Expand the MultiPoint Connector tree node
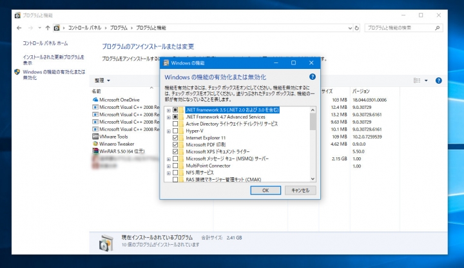The height and width of the screenshot is (268, 464). [x=169, y=166]
